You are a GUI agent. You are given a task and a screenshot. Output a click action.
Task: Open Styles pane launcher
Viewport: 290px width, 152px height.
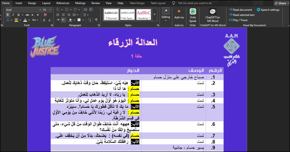tap(158, 25)
